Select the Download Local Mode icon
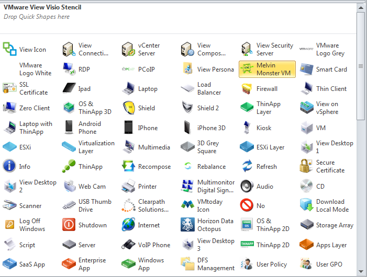This screenshot has height=277, width=367. click(x=307, y=205)
